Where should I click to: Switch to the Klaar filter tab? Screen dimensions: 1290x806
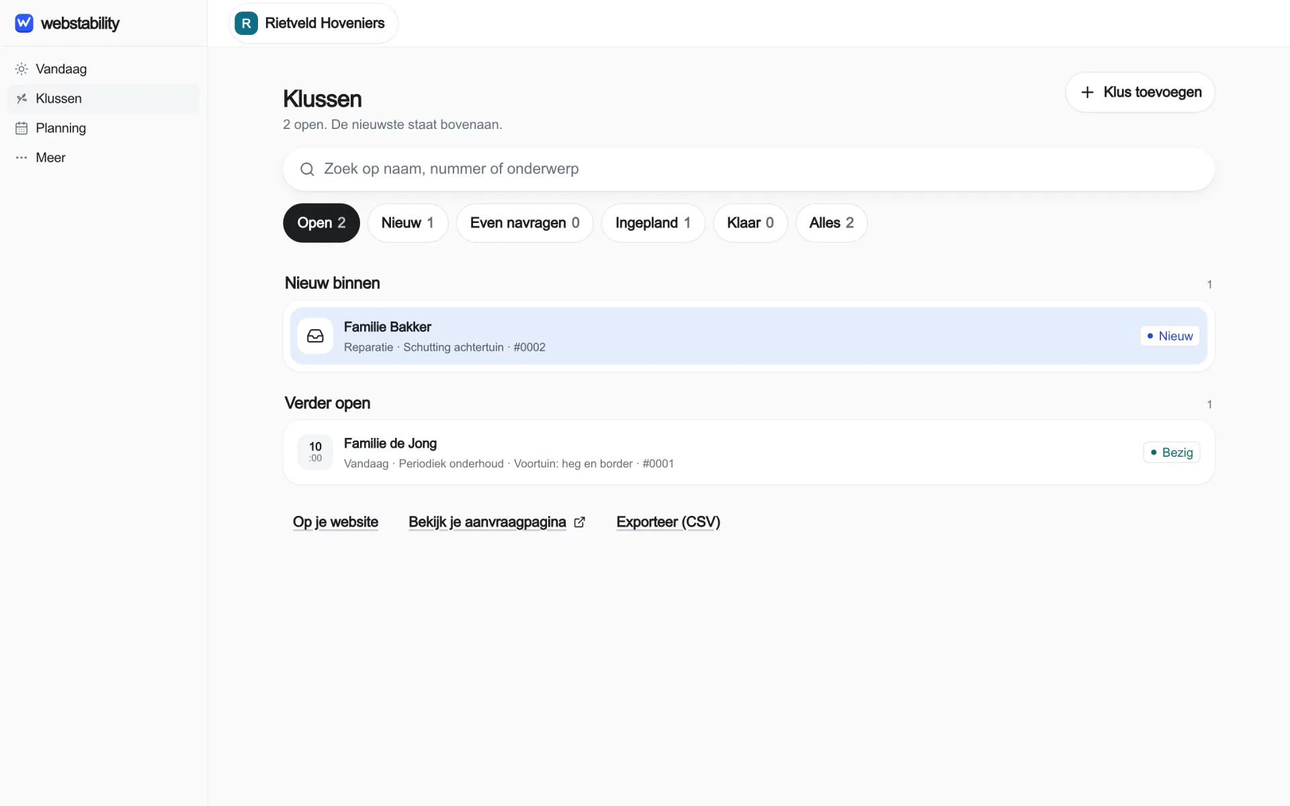(750, 223)
